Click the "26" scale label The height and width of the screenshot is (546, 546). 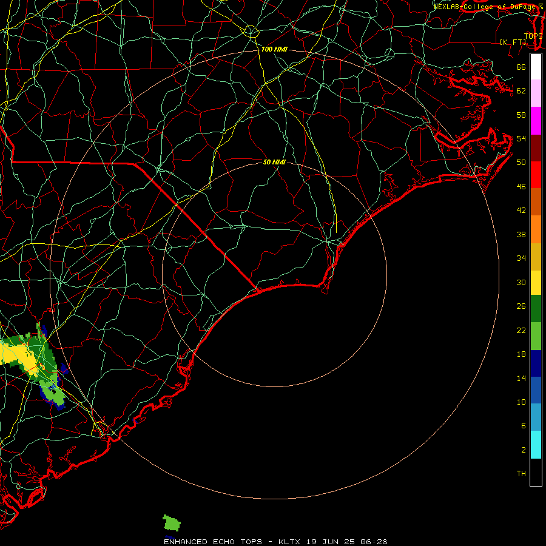(x=521, y=306)
